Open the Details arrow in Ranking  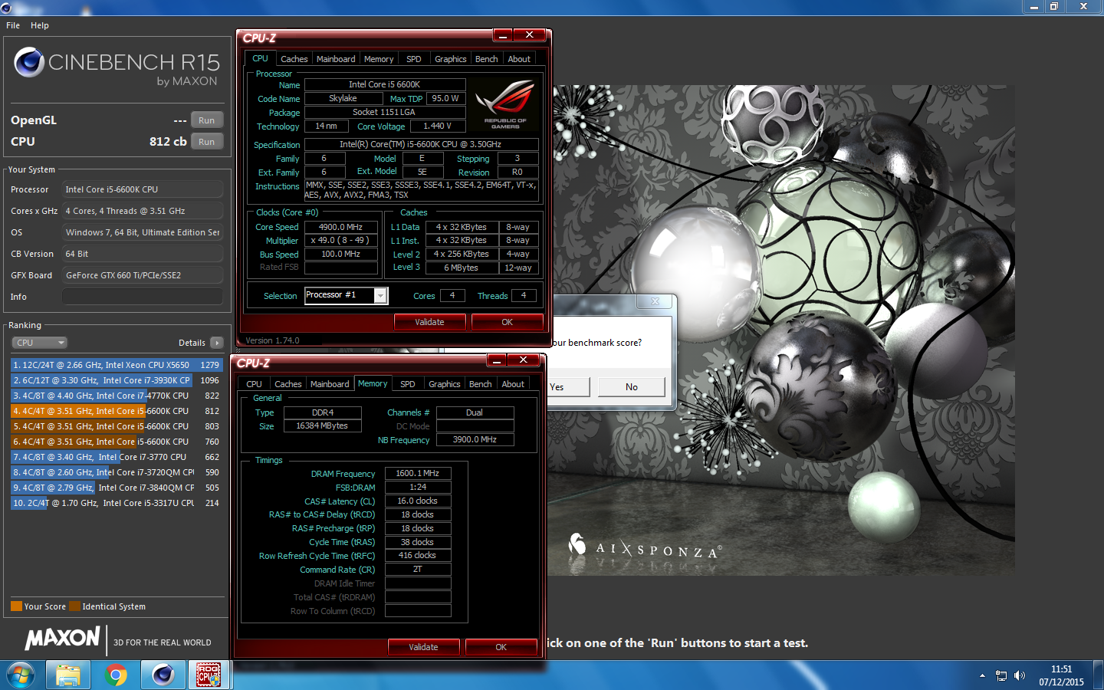(217, 343)
